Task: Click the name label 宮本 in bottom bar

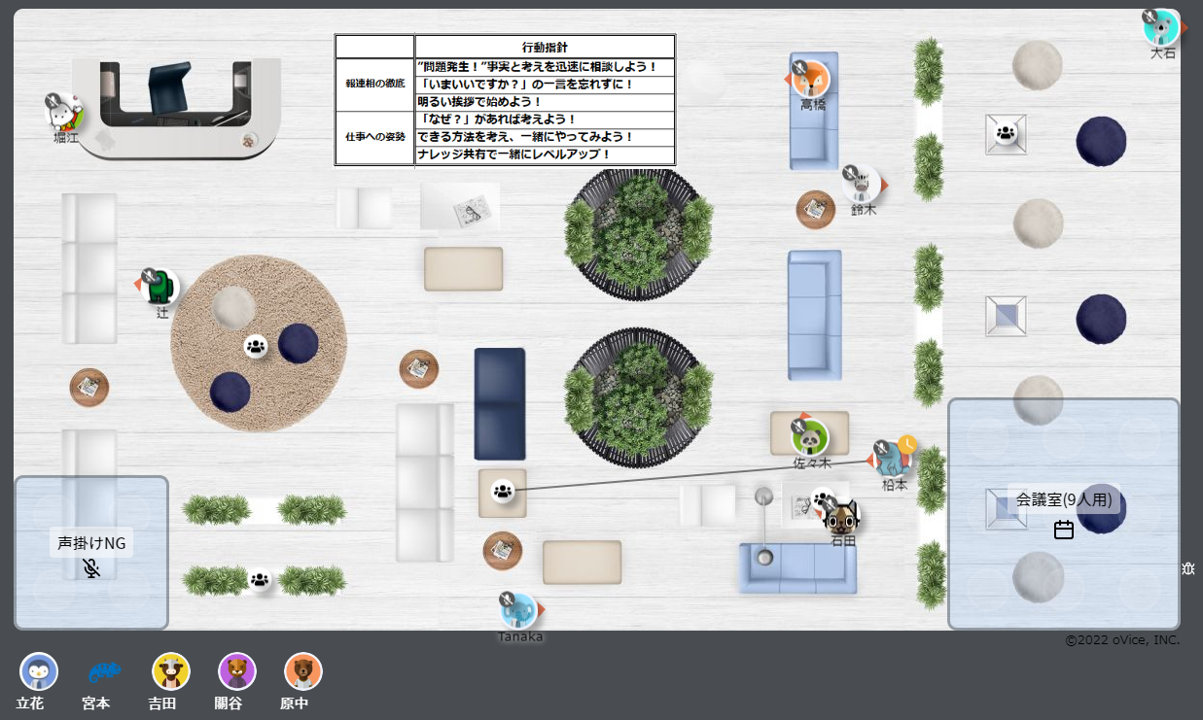Action: coord(96,703)
